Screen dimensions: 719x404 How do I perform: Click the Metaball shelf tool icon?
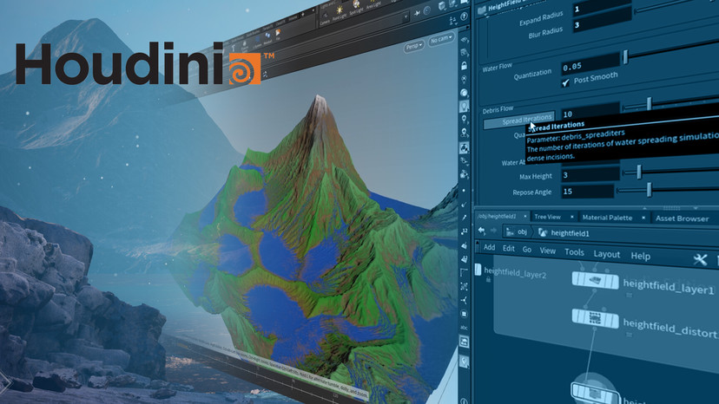(267, 37)
